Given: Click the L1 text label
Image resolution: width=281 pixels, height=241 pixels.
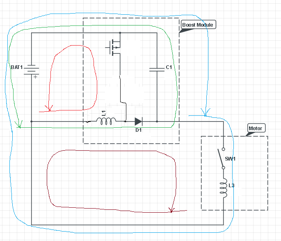Looking at the screenshot, I should click(x=104, y=113).
